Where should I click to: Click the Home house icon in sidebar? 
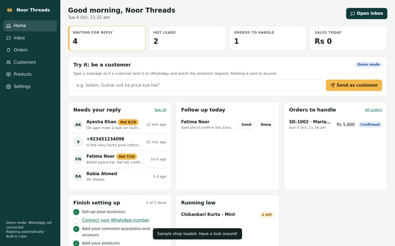9,26
